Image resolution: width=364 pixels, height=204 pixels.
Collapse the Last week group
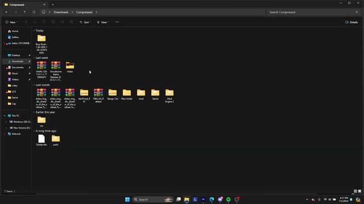[34, 58]
